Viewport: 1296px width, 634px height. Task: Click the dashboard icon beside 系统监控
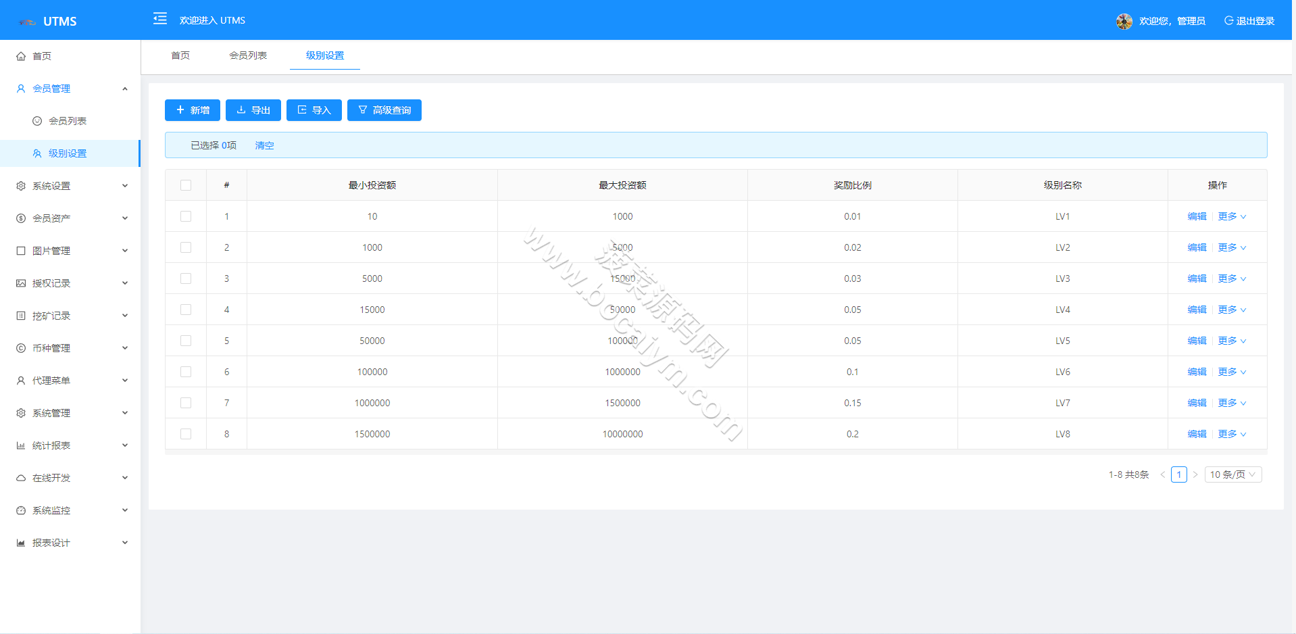[21, 510]
